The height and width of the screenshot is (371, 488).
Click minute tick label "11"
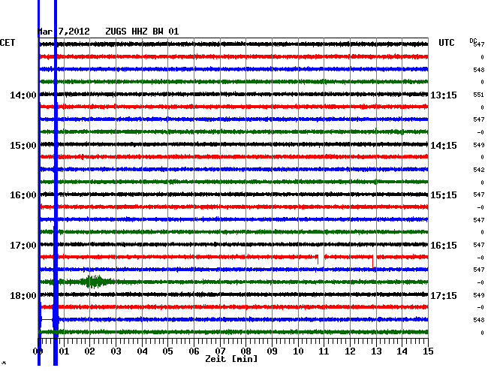(x=324, y=351)
